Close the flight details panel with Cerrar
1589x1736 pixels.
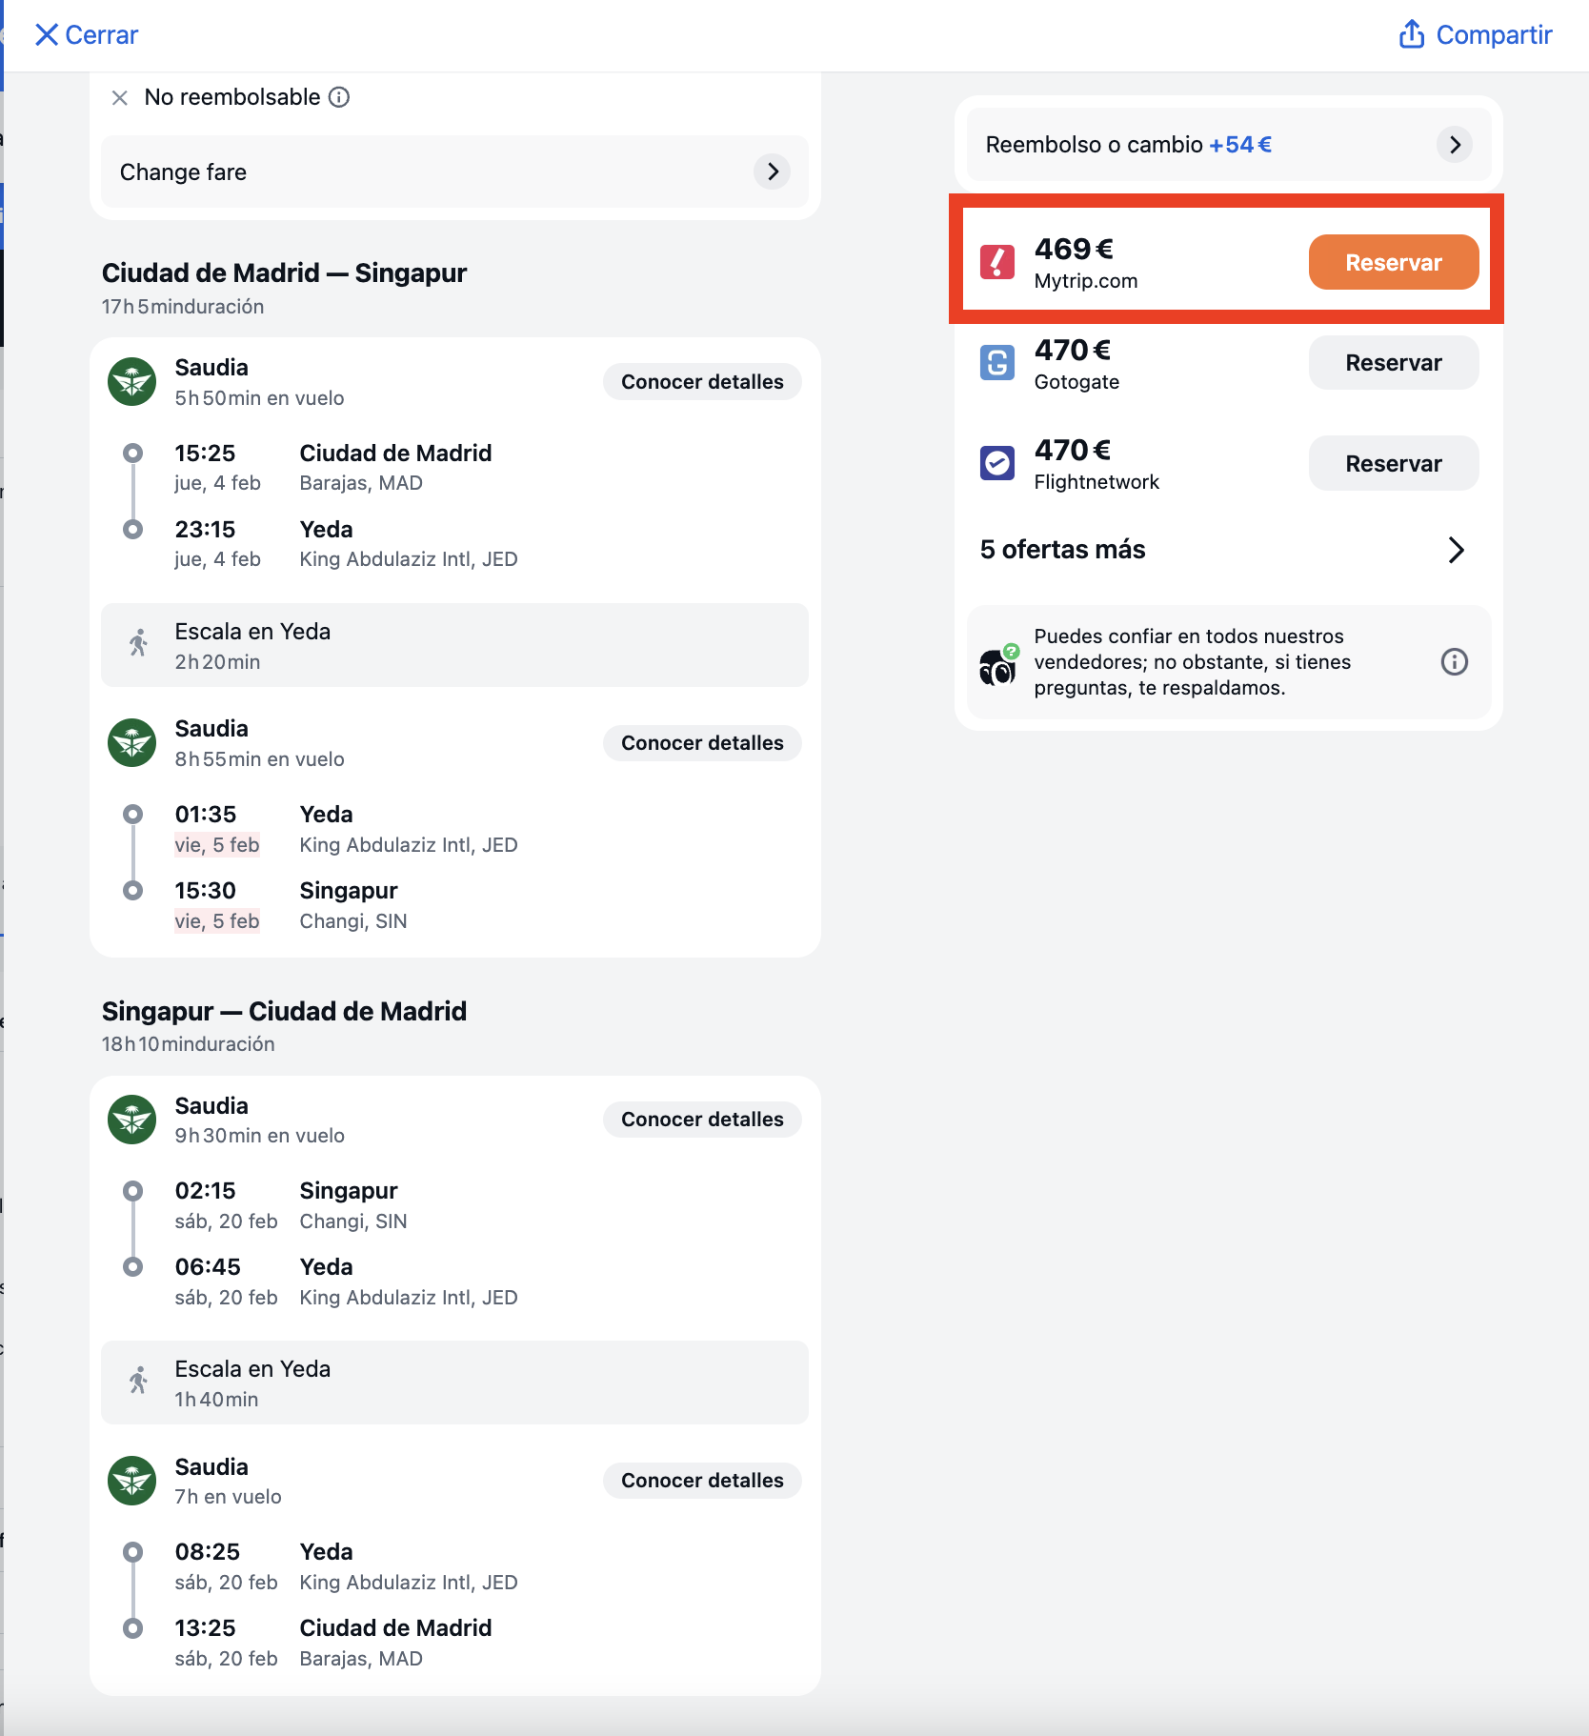click(87, 35)
